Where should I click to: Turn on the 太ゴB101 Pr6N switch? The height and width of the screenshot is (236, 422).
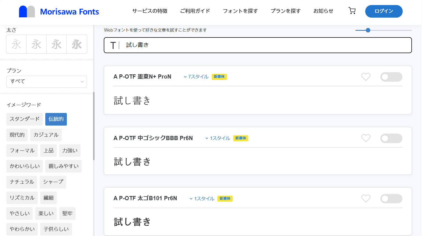coord(391,199)
